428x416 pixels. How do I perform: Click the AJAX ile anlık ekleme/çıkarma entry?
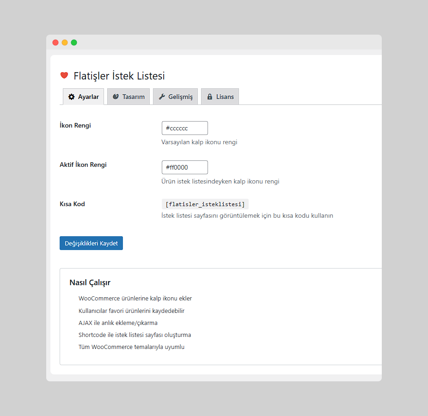point(118,323)
